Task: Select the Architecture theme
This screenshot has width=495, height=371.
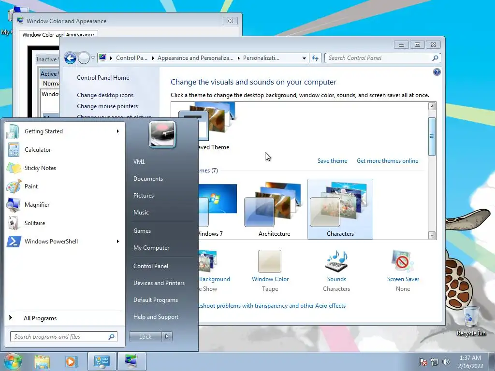Action: click(x=274, y=209)
